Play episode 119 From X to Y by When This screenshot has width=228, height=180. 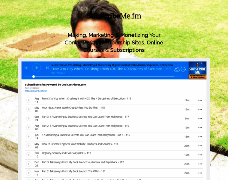pos(28,100)
